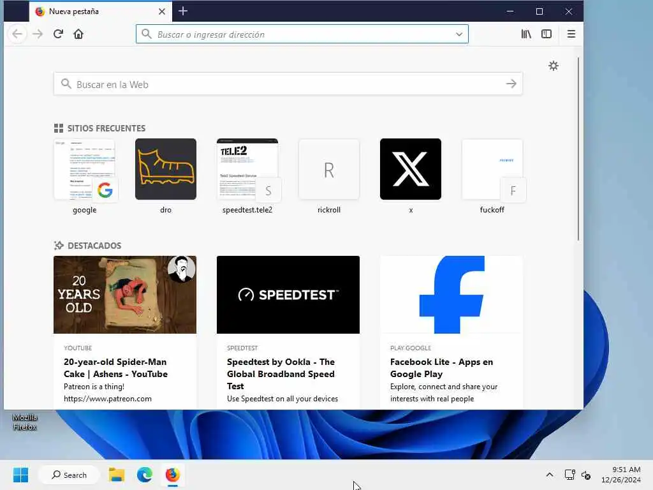Click the 'google' tile label
Screen dimensions: 653x490
click(85, 210)
